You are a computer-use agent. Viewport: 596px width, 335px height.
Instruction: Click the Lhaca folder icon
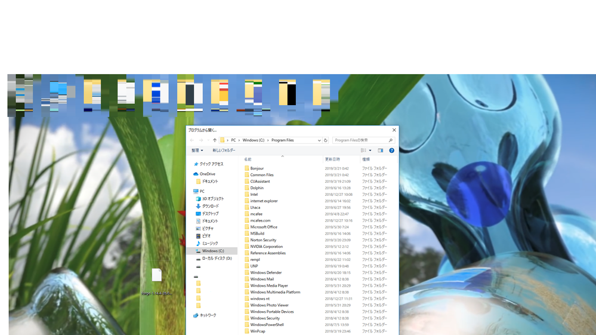246,208
